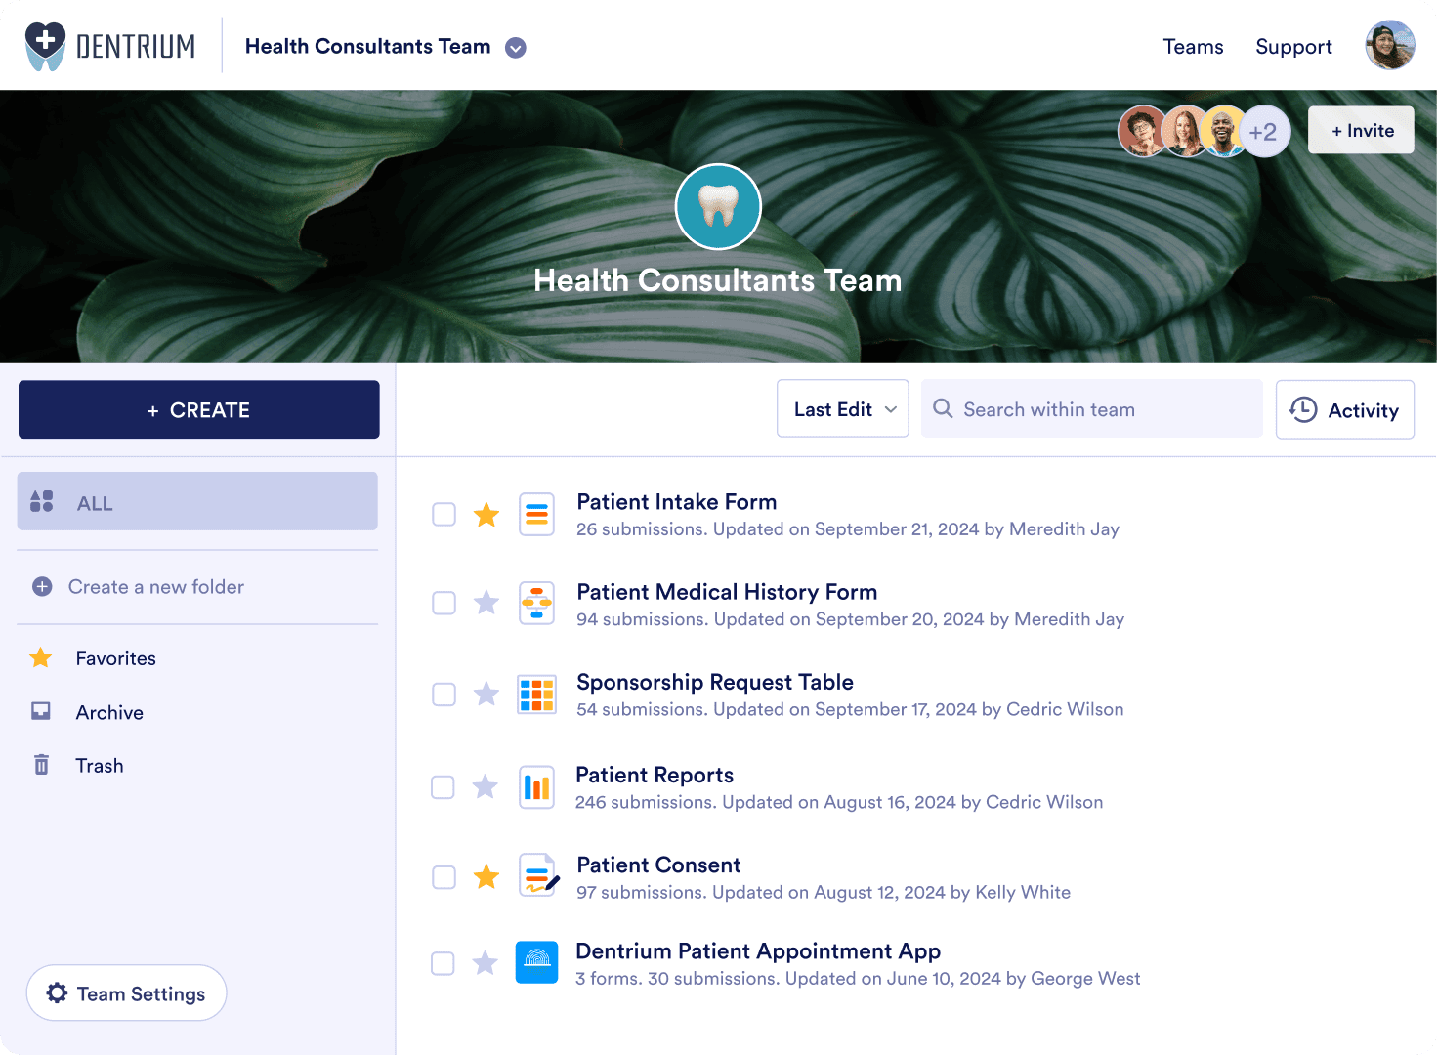The height and width of the screenshot is (1055, 1437).
Task: Tick the Patient Consent checkbox
Action: [x=444, y=877]
